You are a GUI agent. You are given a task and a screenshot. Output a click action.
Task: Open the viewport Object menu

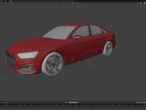12,3
